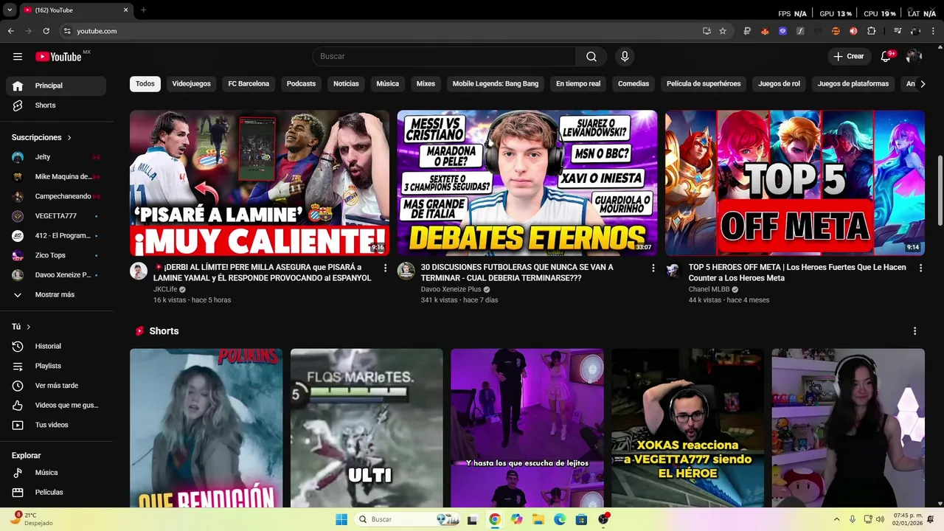Screen dimensions: 944x531
Task: Click the YouTube logo
Action: [x=58, y=57]
